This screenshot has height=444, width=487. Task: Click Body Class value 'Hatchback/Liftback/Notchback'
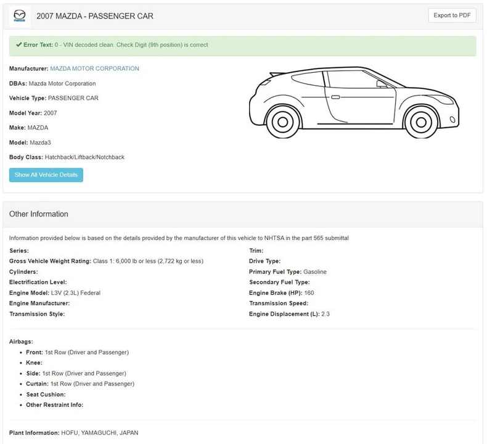(84, 157)
